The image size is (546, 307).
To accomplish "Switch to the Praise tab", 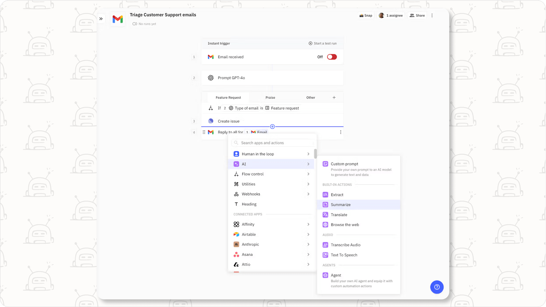I will coord(270,97).
